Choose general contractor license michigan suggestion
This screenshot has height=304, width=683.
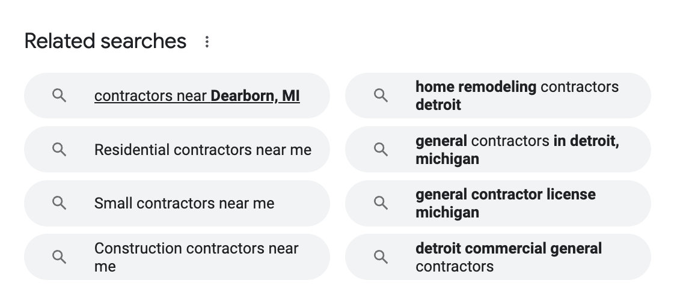pos(498,203)
